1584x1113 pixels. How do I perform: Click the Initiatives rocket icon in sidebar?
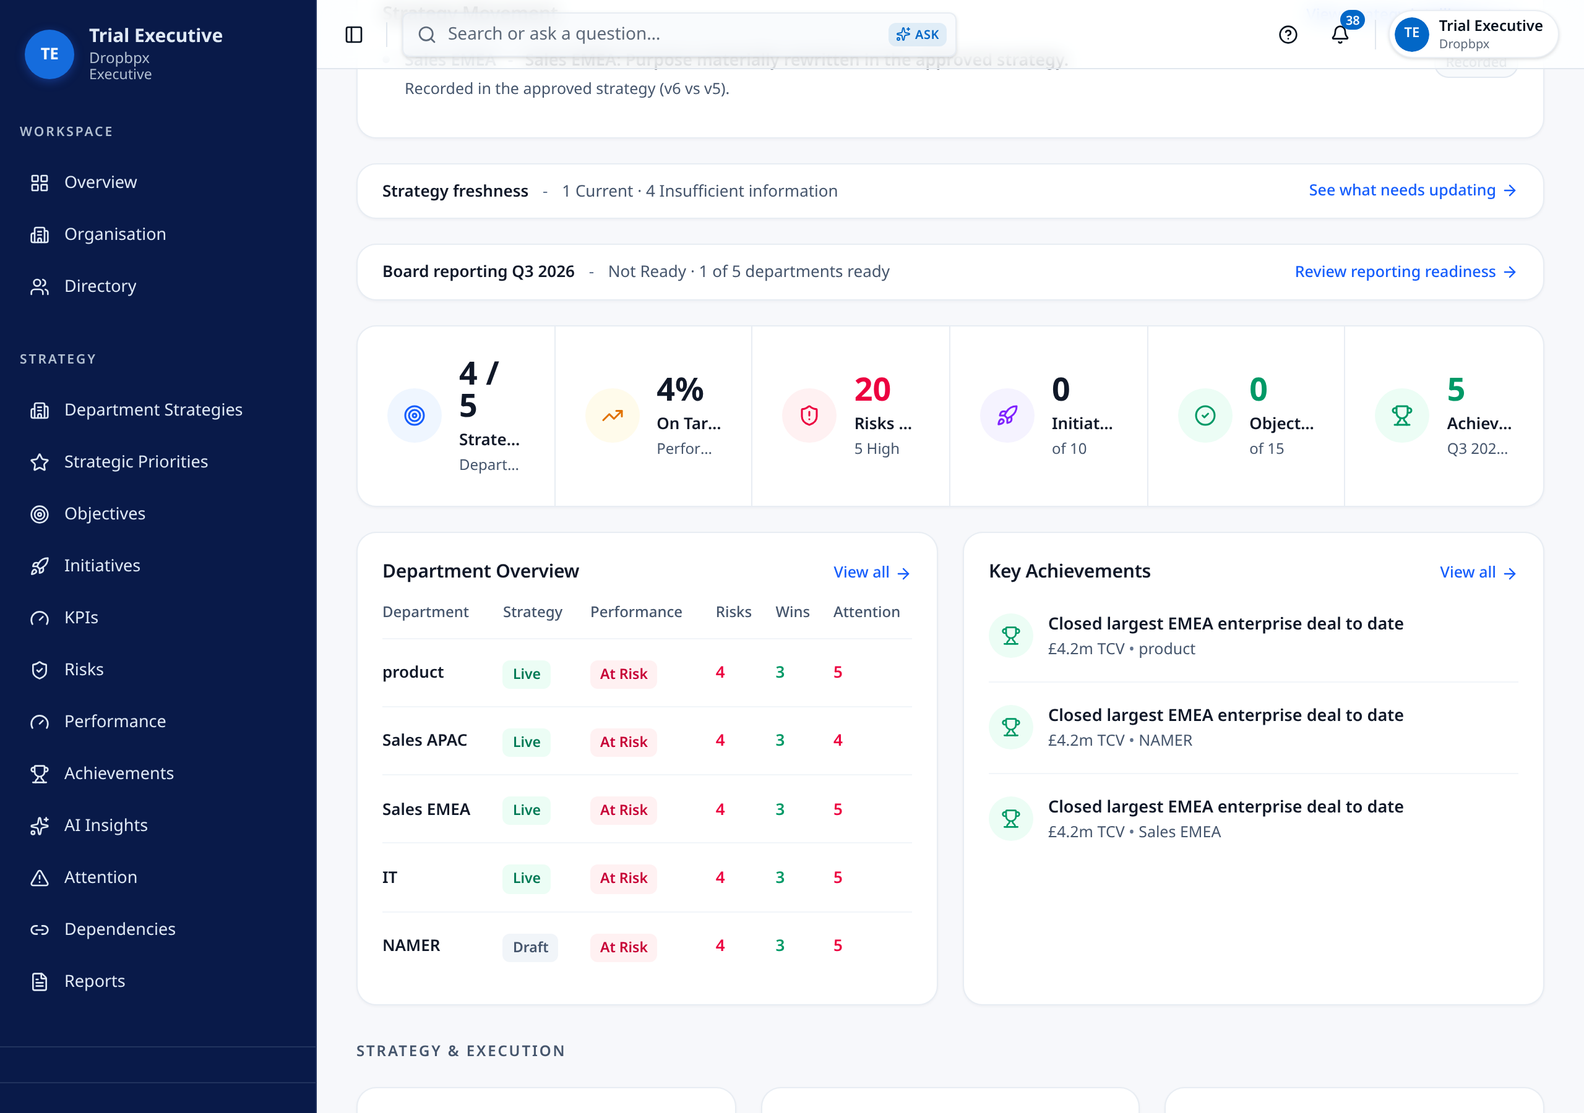point(40,565)
